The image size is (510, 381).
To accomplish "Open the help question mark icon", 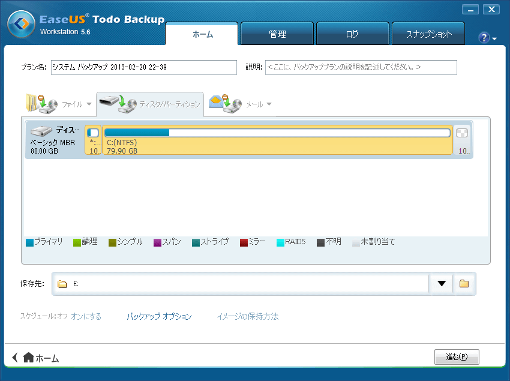I will pos(484,38).
